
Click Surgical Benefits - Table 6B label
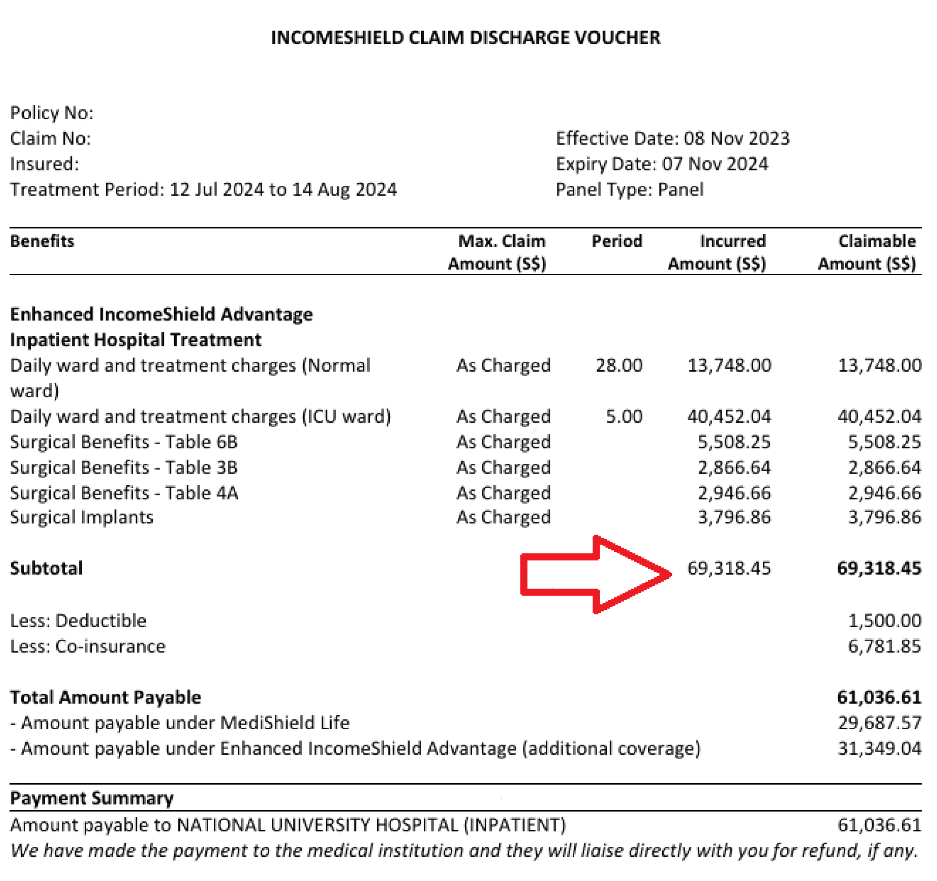click(123, 442)
